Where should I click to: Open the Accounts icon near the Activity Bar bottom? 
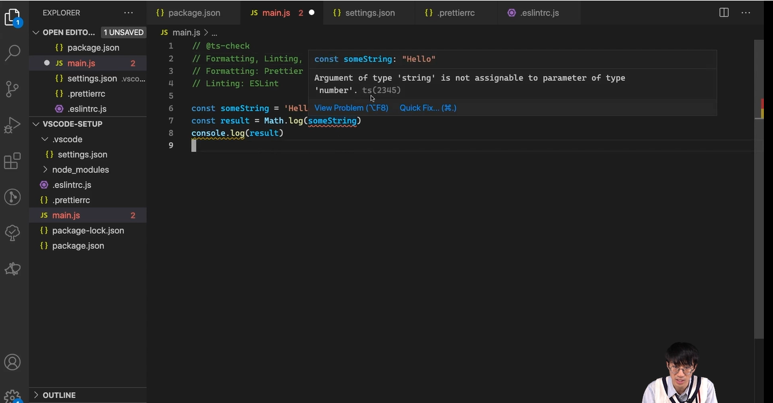tap(12, 362)
